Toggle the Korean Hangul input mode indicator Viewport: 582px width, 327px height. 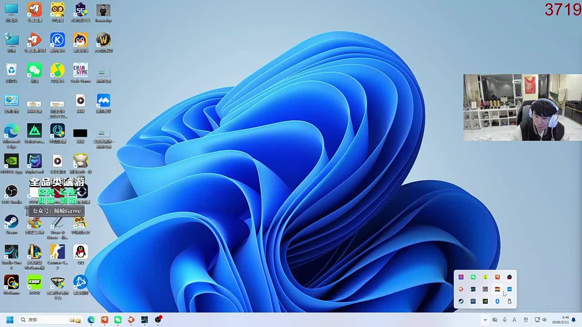[x=526, y=320]
